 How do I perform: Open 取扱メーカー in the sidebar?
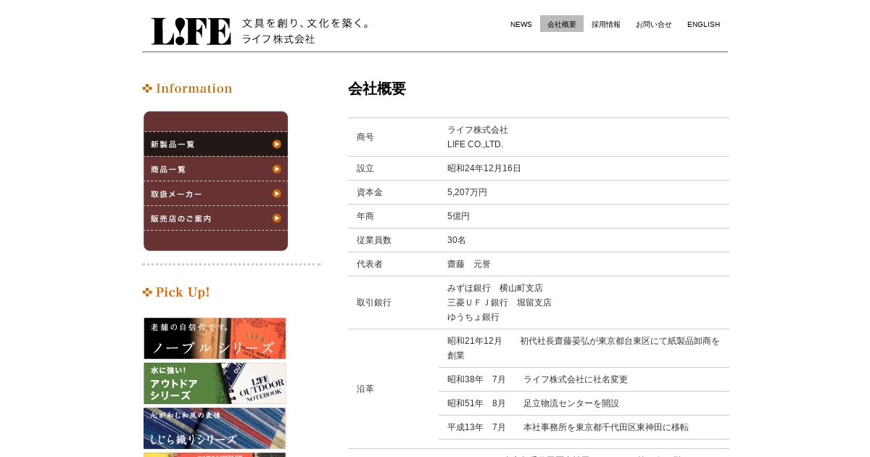click(x=215, y=194)
